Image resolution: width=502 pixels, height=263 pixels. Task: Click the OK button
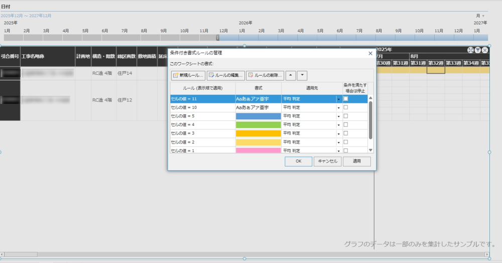(298, 161)
